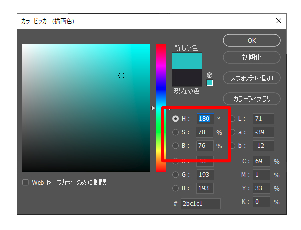Choose the Lab a channel radio button

(x=233, y=132)
